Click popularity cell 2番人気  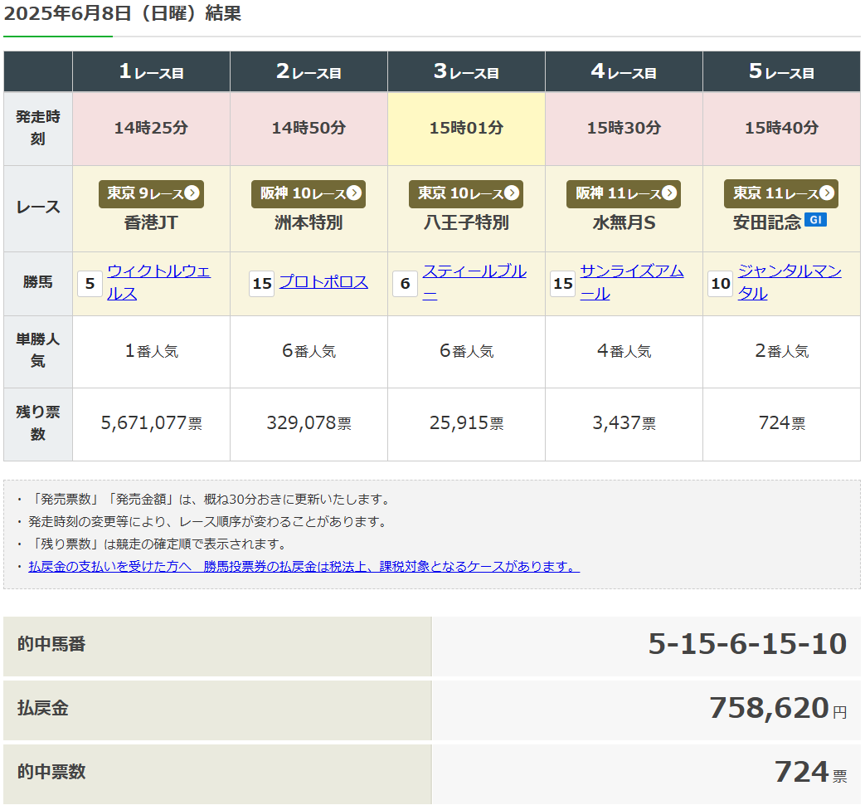(782, 351)
